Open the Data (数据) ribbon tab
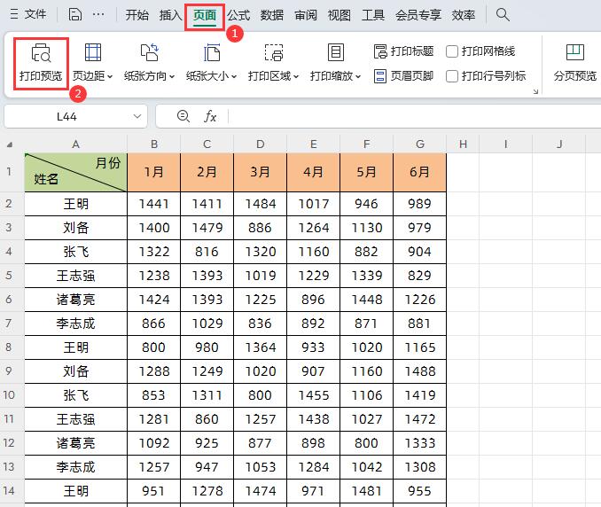 272,15
